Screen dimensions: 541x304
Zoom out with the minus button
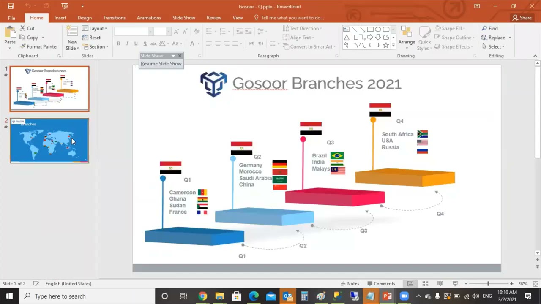(466, 284)
